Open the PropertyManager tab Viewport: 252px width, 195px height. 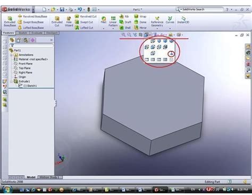tap(19, 40)
